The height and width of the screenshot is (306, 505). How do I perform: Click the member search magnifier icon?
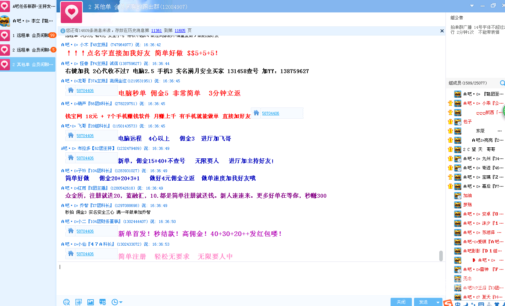point(502,83)
